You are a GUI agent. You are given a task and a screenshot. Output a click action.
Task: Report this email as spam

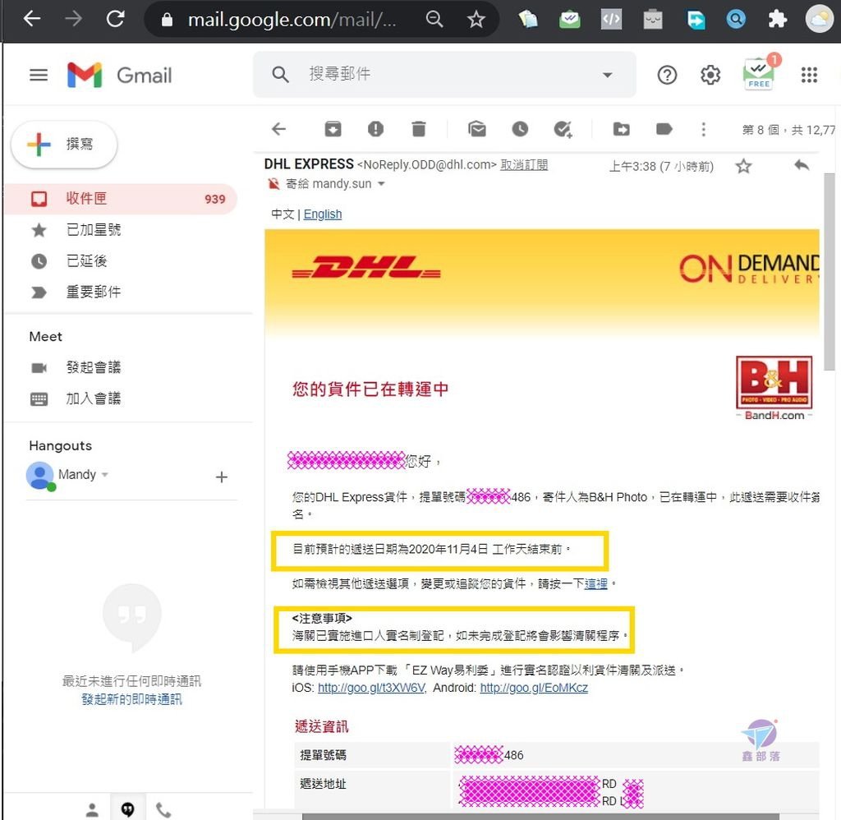point(375,129)
